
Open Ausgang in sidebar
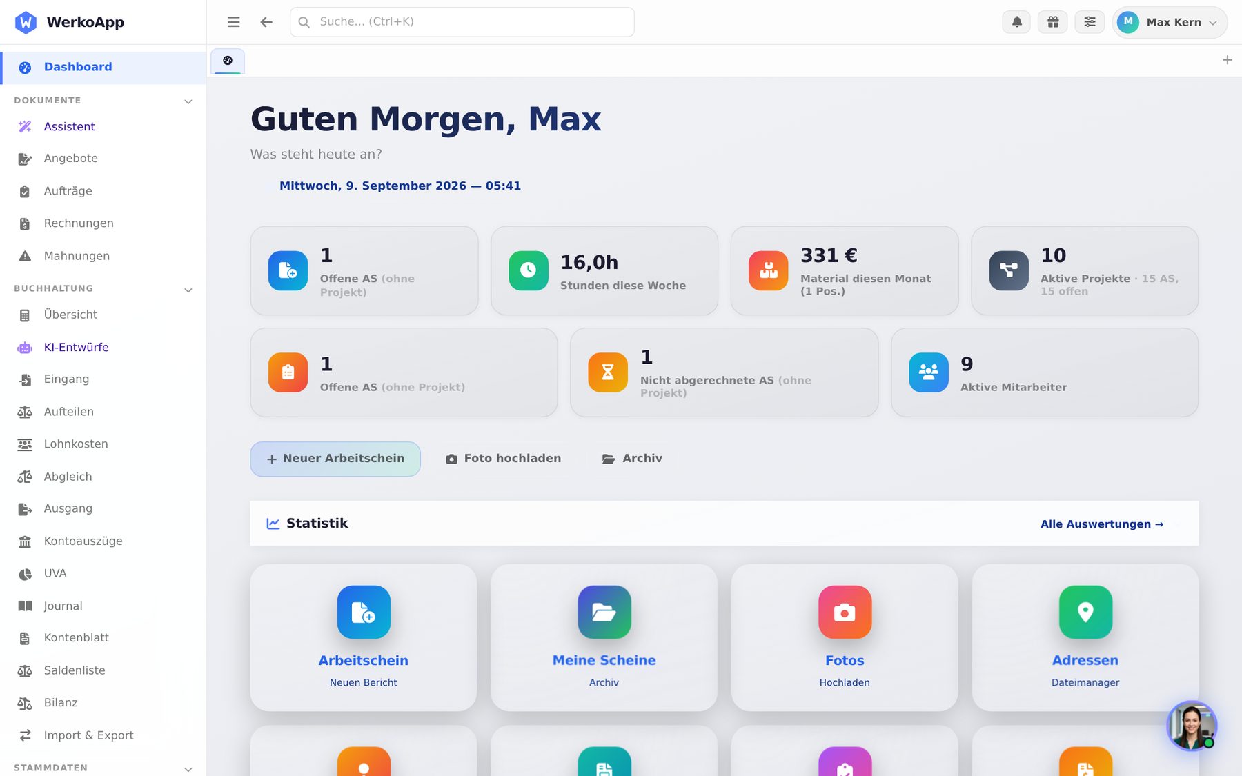[103, 508]
